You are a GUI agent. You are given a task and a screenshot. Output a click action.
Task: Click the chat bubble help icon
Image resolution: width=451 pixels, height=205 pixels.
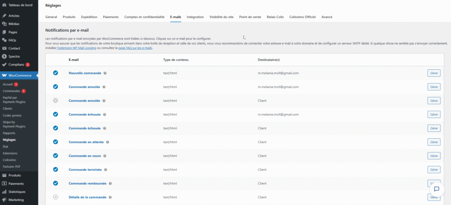coord(436,189)
